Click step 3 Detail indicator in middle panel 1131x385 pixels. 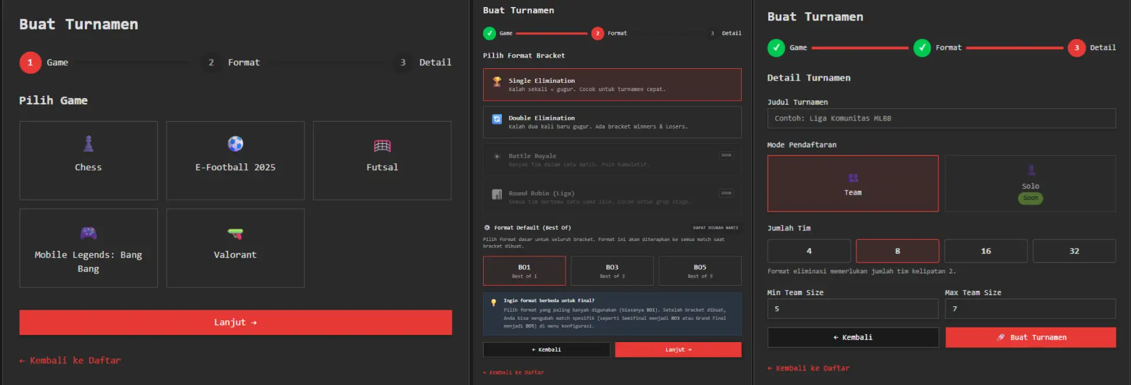click(x=712, y=34)
